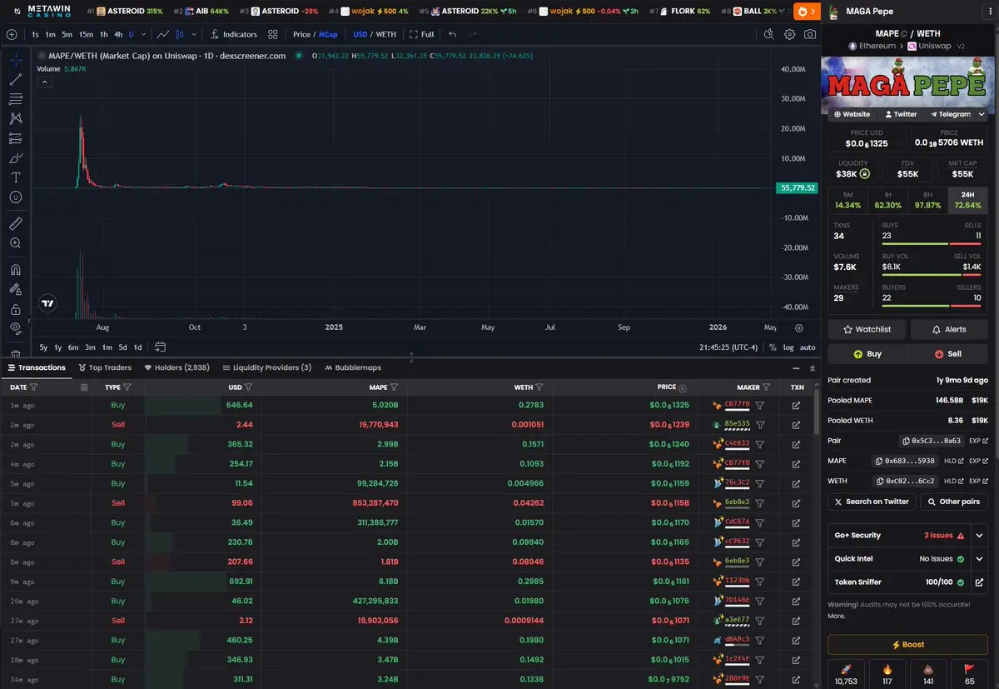The height and width of the screenshot is (689, 999).
Task: Open Alerts for this pair
Action: pyautogui.click(x=949, y=329)
